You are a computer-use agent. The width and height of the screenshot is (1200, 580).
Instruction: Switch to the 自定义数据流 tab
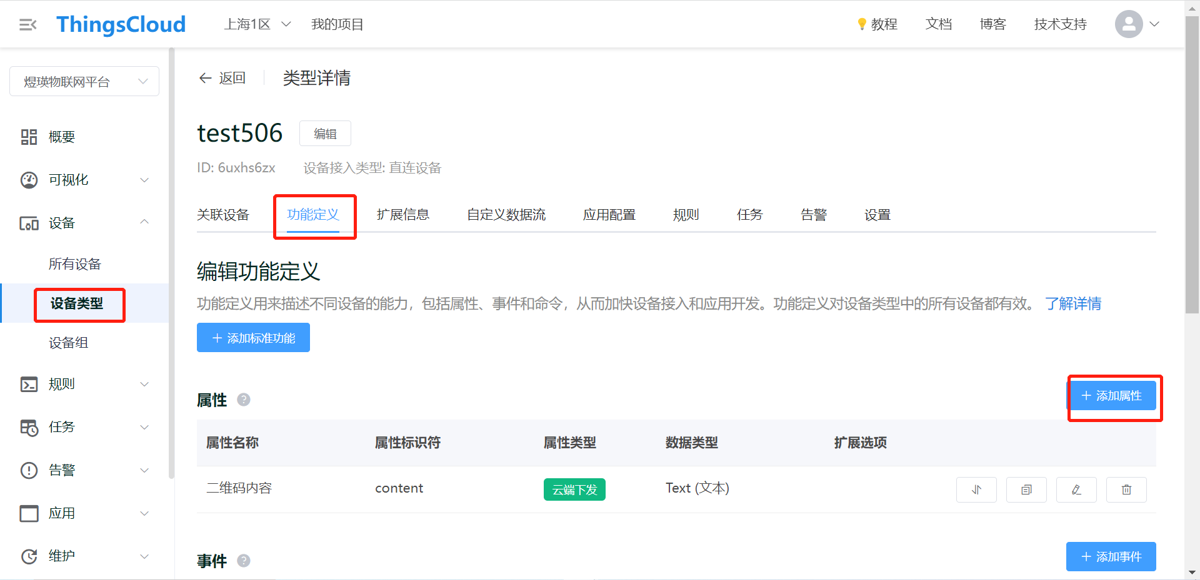506,215
